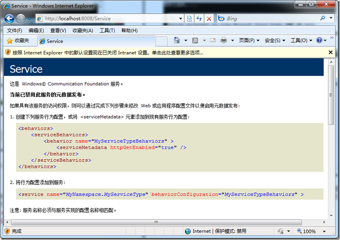The height and width of the screenshot is (240, 340).
Task: Click the opening <behaviors> code line
Action: click(x=36, y=128)
